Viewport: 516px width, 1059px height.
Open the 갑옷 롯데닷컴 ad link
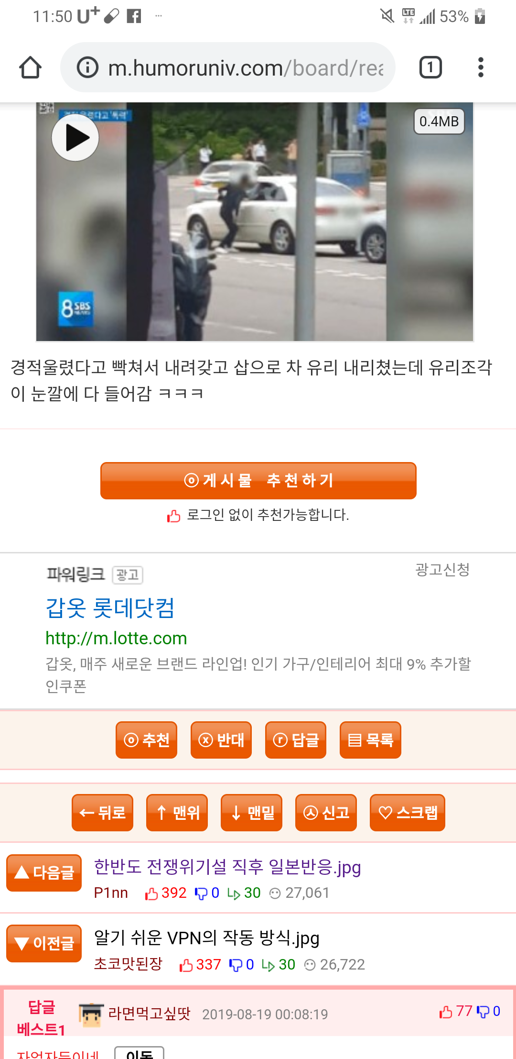[x=110, y=608]
